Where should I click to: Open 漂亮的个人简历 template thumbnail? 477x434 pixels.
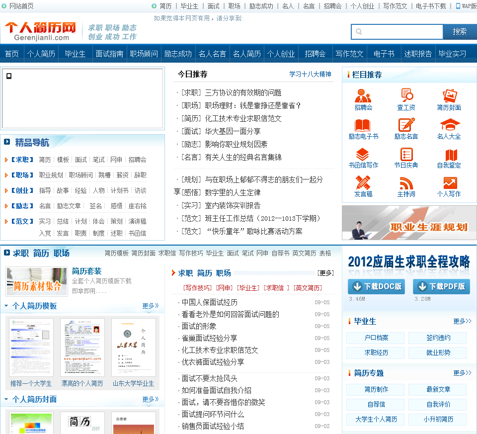(82, 347)
